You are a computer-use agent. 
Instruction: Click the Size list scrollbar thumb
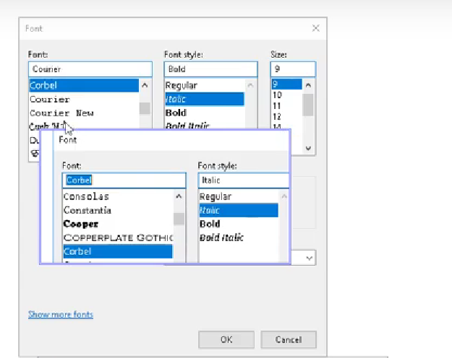[x=308, y=105]
